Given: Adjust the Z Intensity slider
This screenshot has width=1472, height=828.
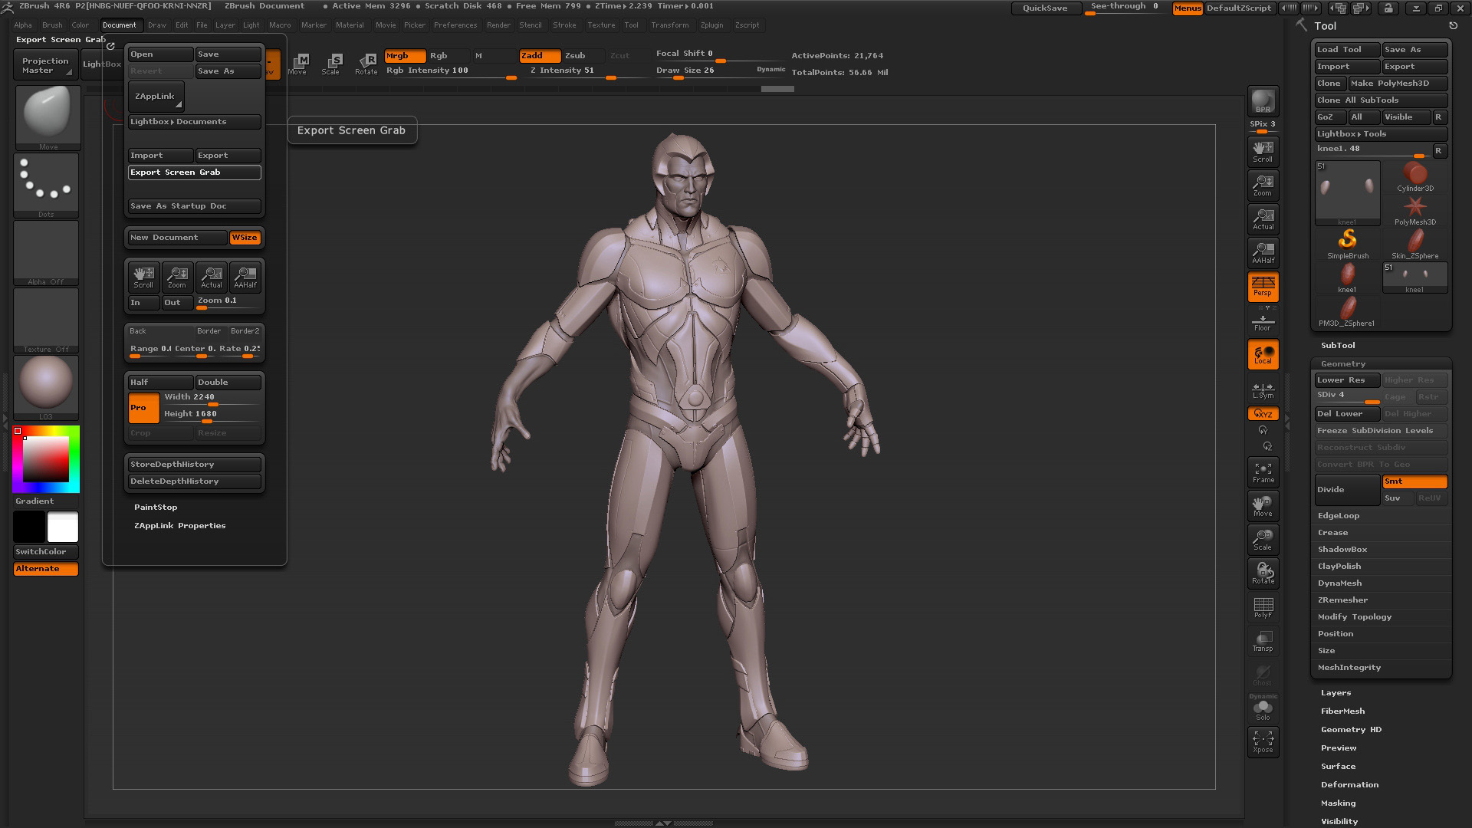Looking at the screenshot, I should coord(589,71).
